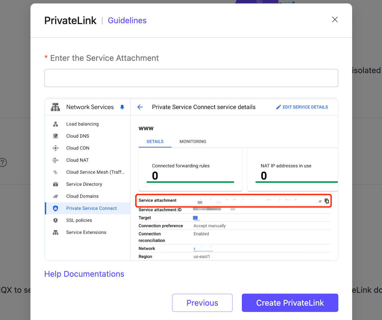The width and height of the screenshot is (382, 320).
Task: Select Cloud NAT in Network Services
Action: pyautogui.click(x=77, y=160)
